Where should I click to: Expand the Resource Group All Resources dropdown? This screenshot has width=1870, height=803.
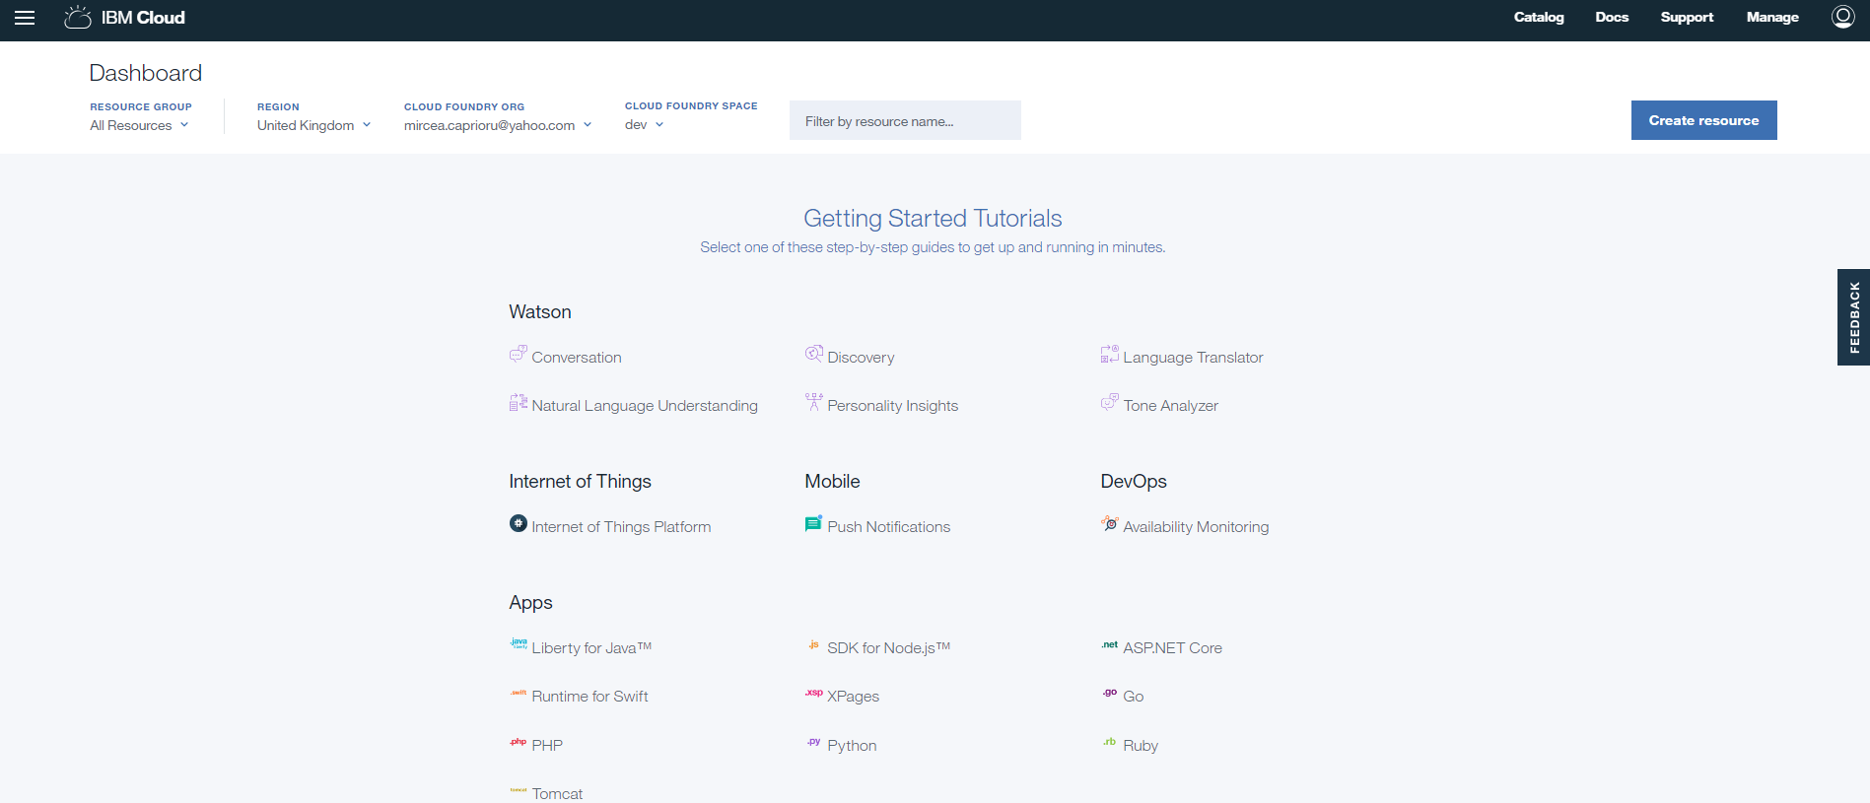click(x=139, y=125)
